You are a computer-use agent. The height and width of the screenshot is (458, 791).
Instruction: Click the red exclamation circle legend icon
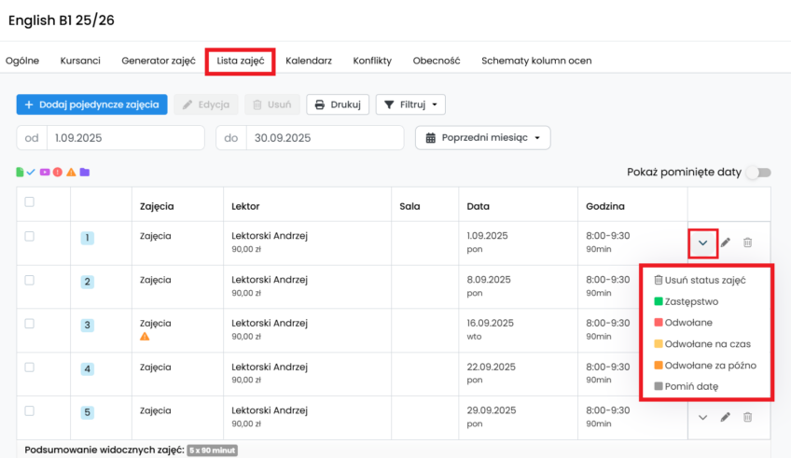point(58,173)
